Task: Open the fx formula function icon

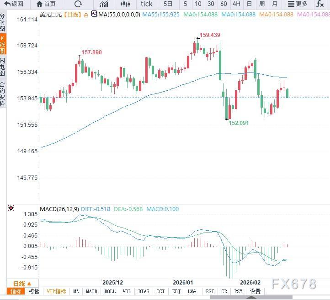Action: [320, 4]
